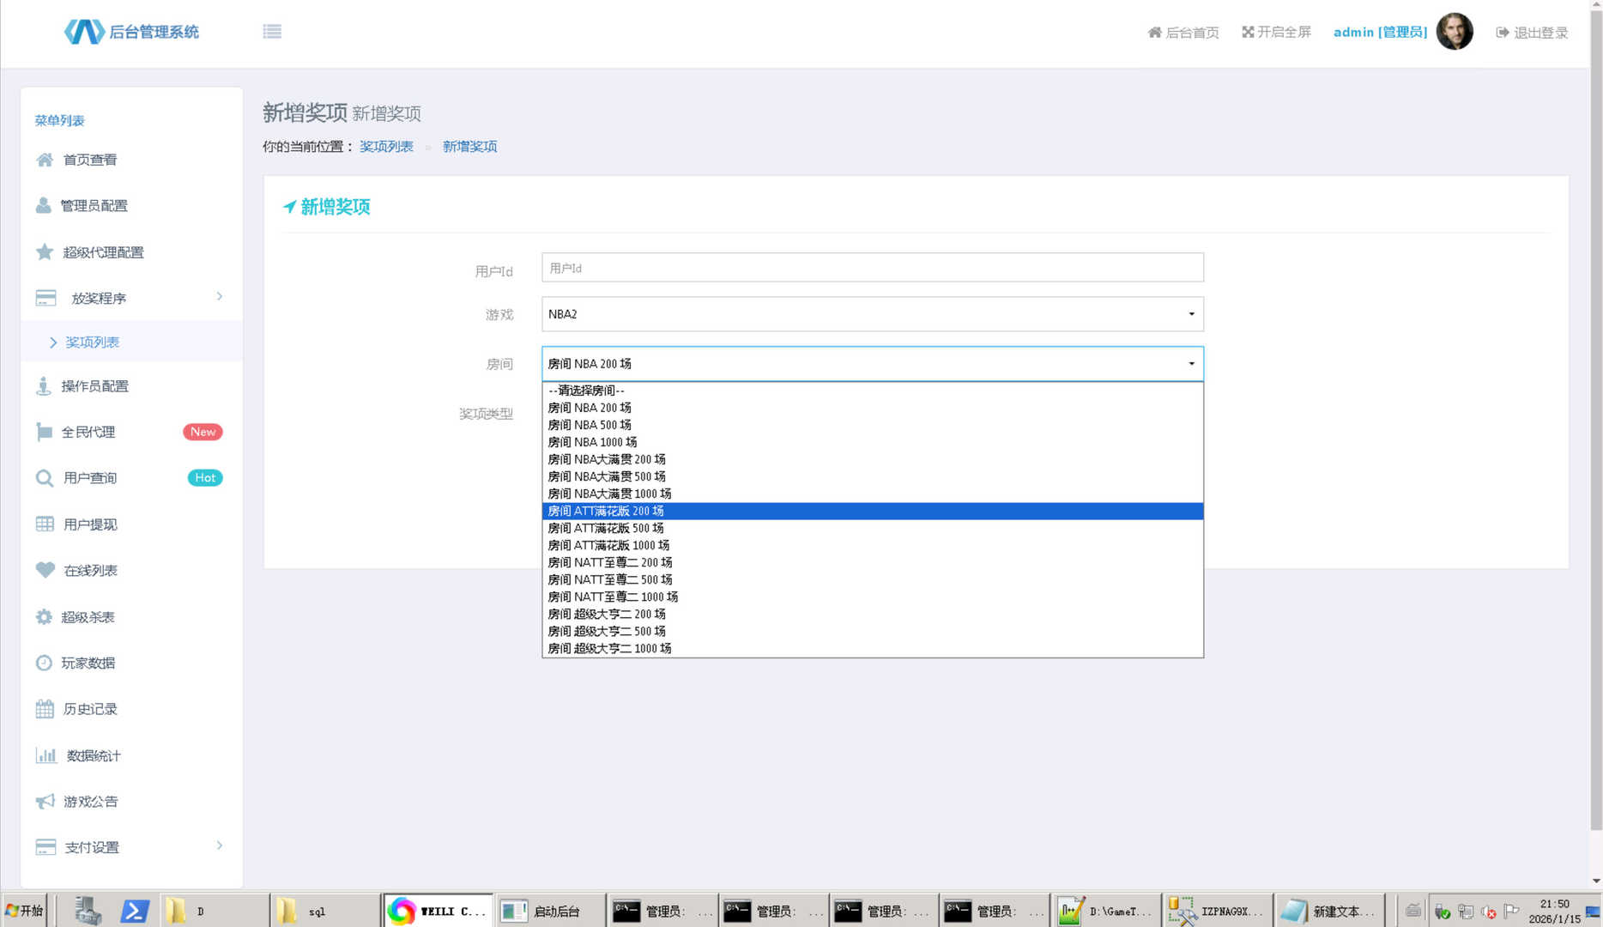The image size is (1603, 927).
Task: Click the star icon for 超级代理配置
Action: tap(45, 251)
